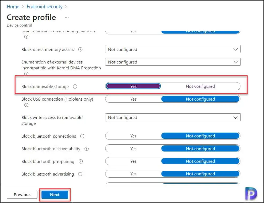Click the Previous button

coord(22,195)
